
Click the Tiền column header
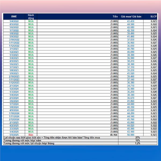[115, 16]
